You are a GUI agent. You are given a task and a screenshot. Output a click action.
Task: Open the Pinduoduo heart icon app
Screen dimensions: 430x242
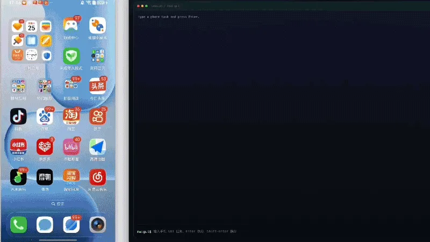45,147
